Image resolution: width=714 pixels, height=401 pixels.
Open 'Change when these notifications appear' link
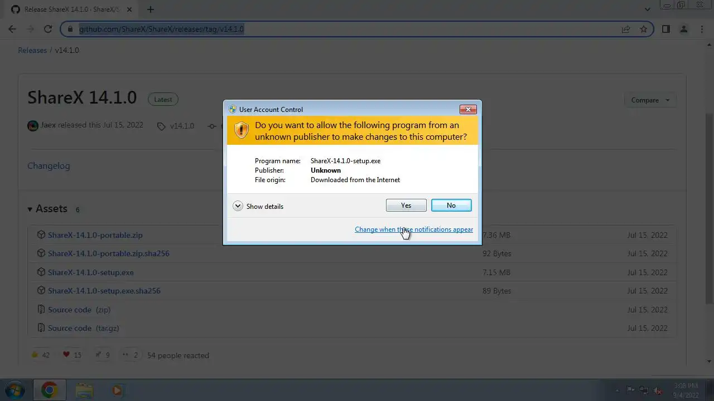(414, 229)
